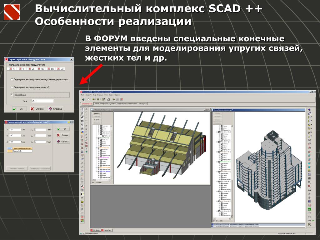The height and width of the screenshot is (240, 320).
Task: Toggle the Ux rotation checkbox
Action: [39, 69]
